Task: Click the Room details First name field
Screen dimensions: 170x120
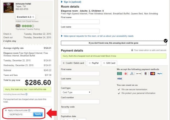Action: 80,22
